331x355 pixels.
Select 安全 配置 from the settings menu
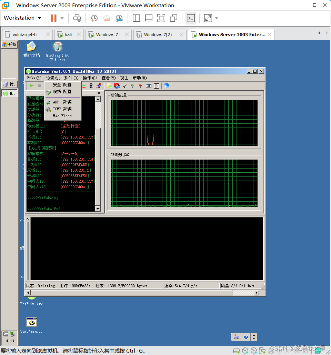click(62, 85)
